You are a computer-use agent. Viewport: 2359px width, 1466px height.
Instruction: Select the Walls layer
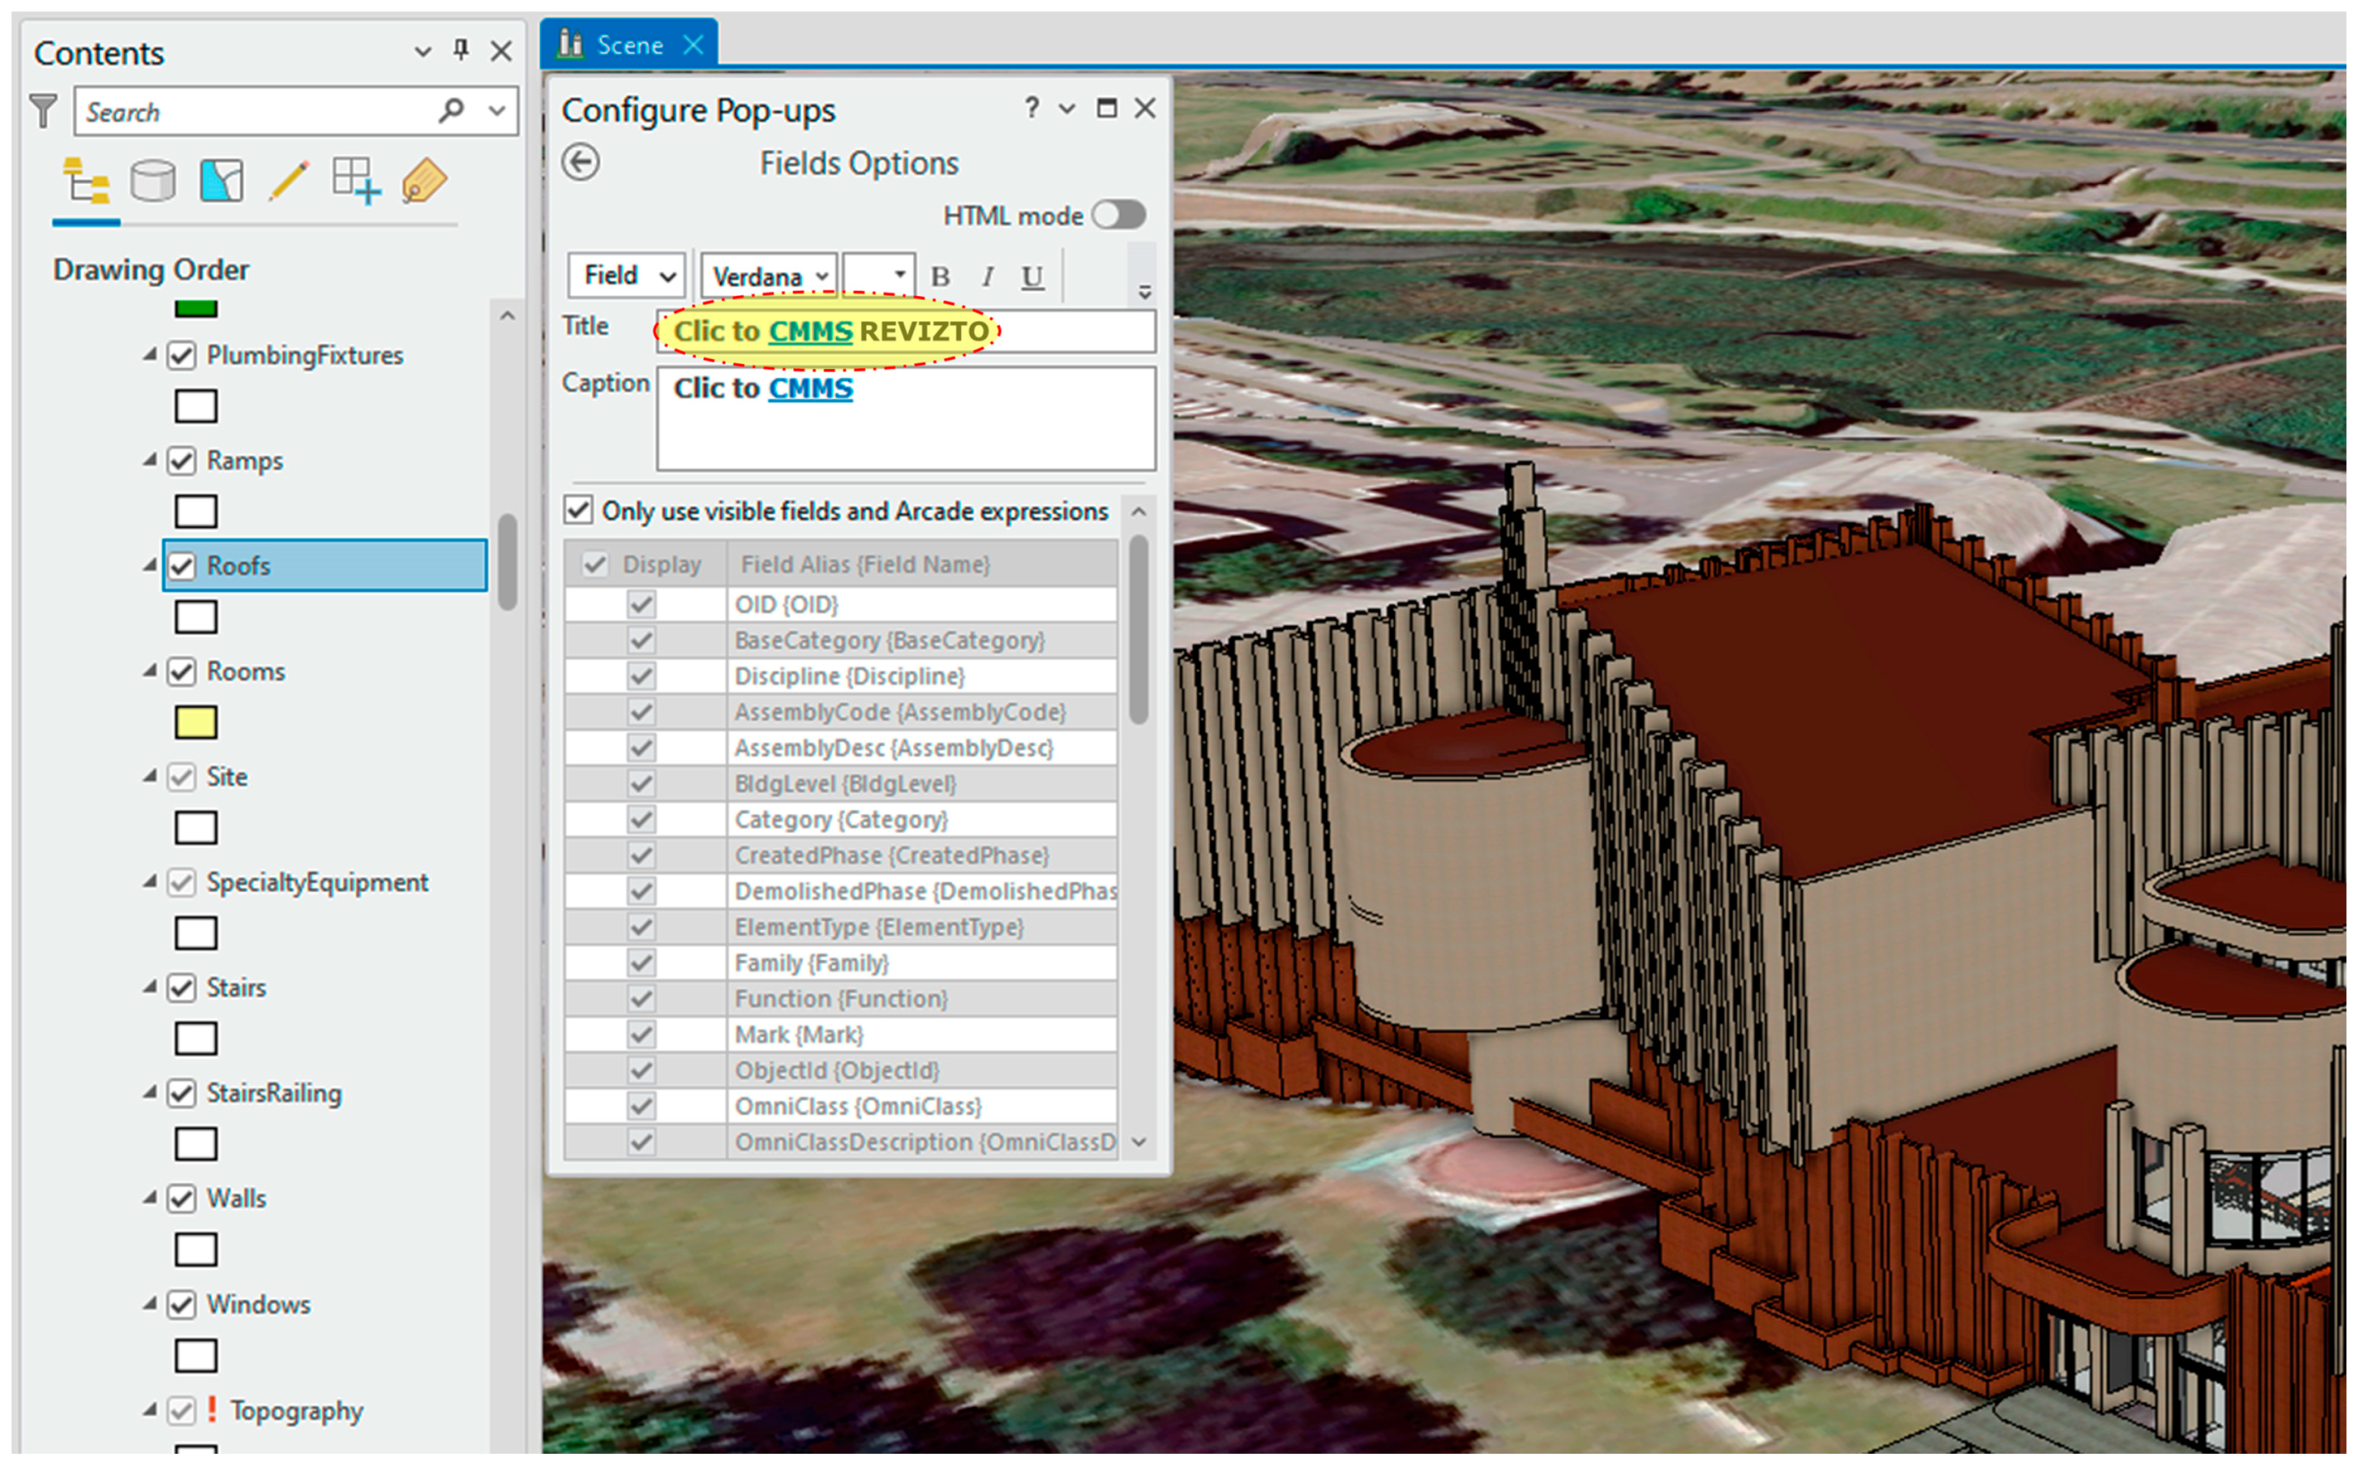pos(236,1199)
